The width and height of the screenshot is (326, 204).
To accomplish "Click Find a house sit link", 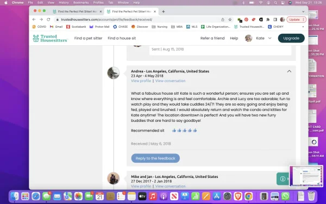I will pyautogui.click(x=122, y=38).
